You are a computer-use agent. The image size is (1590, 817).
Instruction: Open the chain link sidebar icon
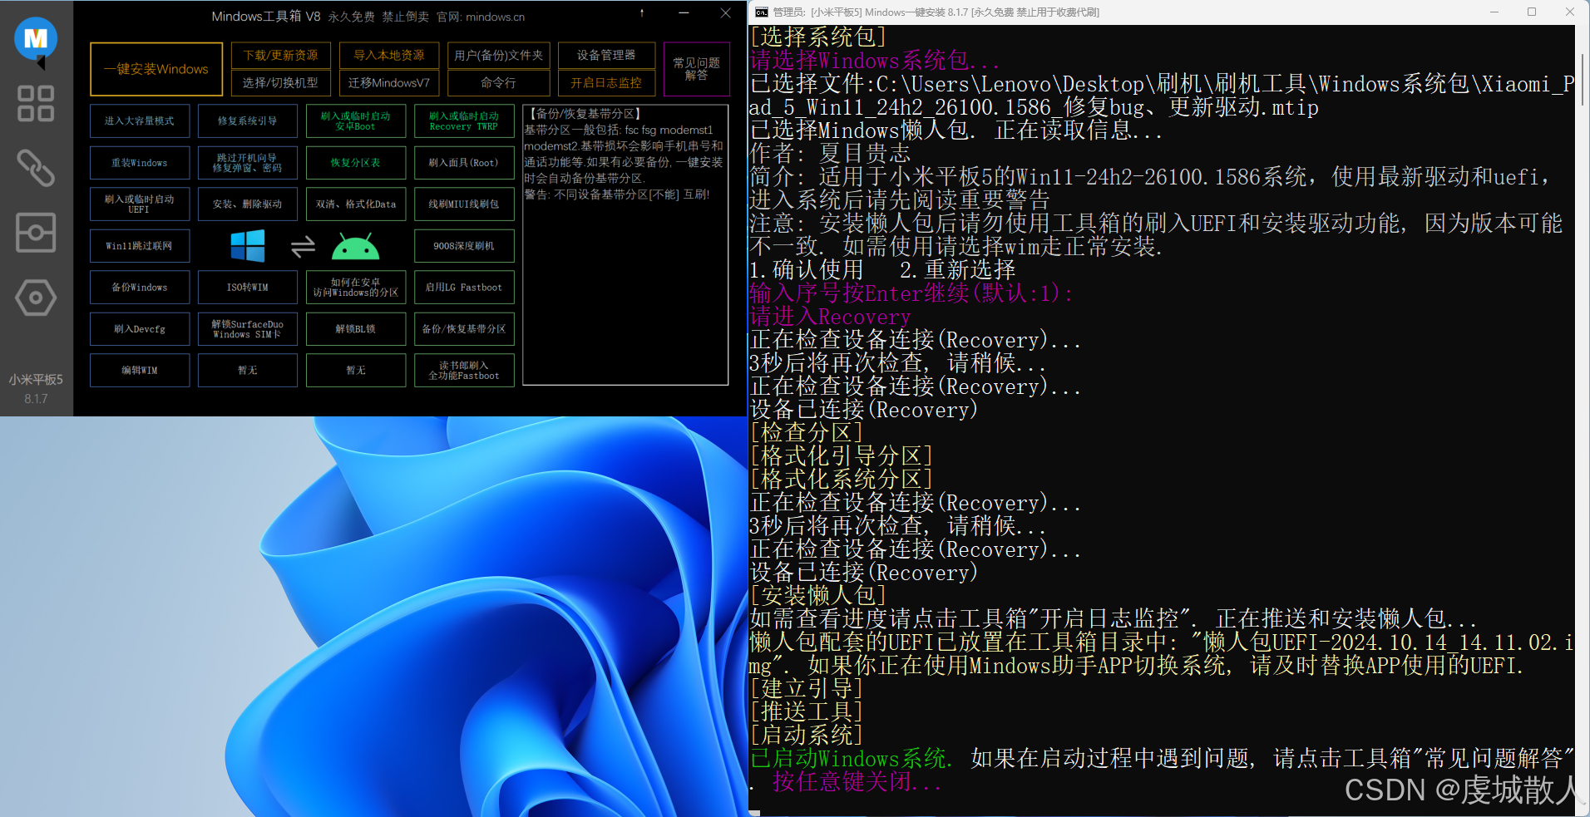pos(36,168)
